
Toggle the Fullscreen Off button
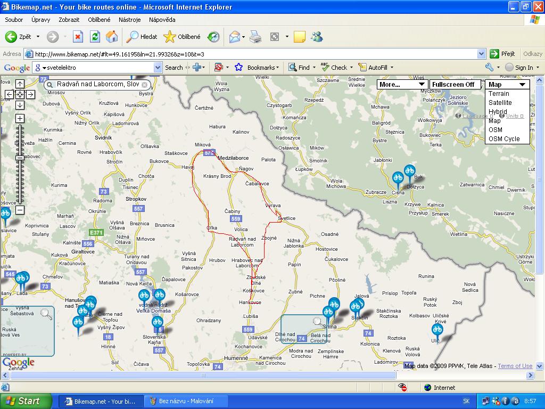click(453, 84)
